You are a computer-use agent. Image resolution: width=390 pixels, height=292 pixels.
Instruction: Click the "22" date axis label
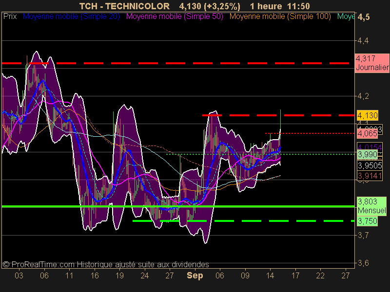[320, 275]
